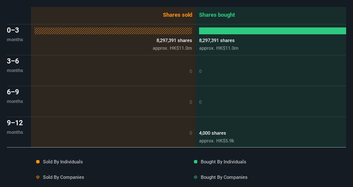Click 8,297,391 shares under Shares sold
Viewport: 353px width, 187px height.
click(x=174, y=40)
